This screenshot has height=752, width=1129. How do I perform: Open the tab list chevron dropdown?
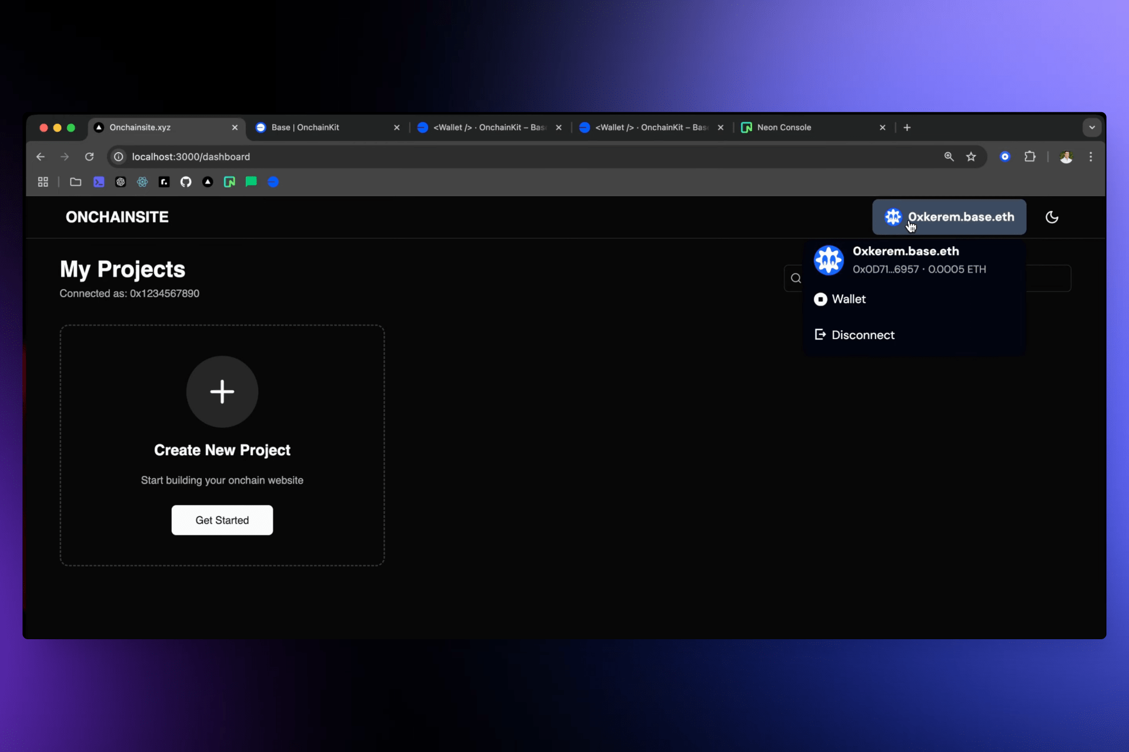(1092, 127)
